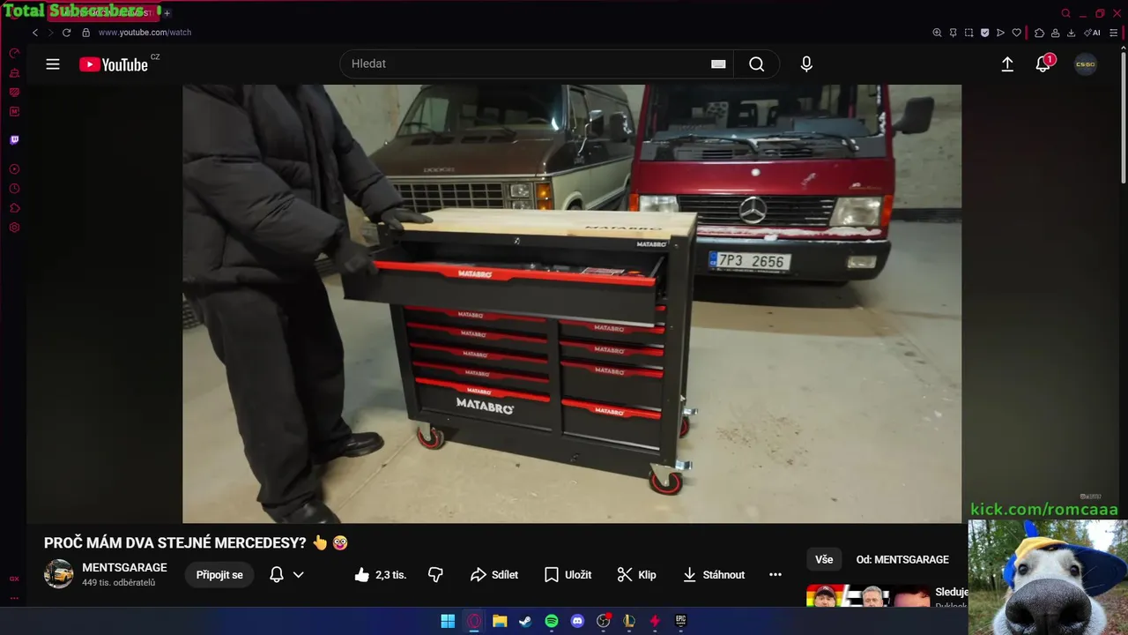
Task: Open Easy Setup sliders icon
Action: click(x=1114, y=33)
